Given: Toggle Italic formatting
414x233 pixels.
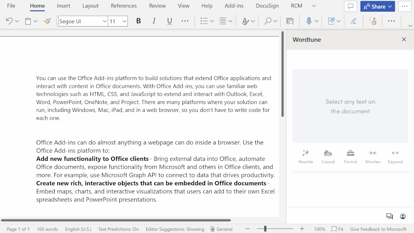Looking at the screenshot, I should click(154, 21).
